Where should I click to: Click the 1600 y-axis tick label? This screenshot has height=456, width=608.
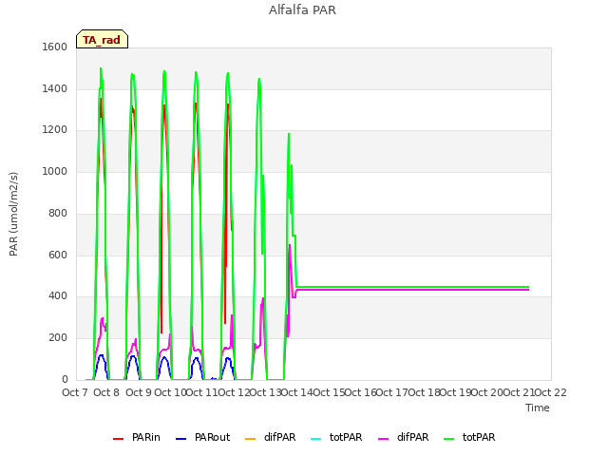pyautogui.click(x=55, y=47)
